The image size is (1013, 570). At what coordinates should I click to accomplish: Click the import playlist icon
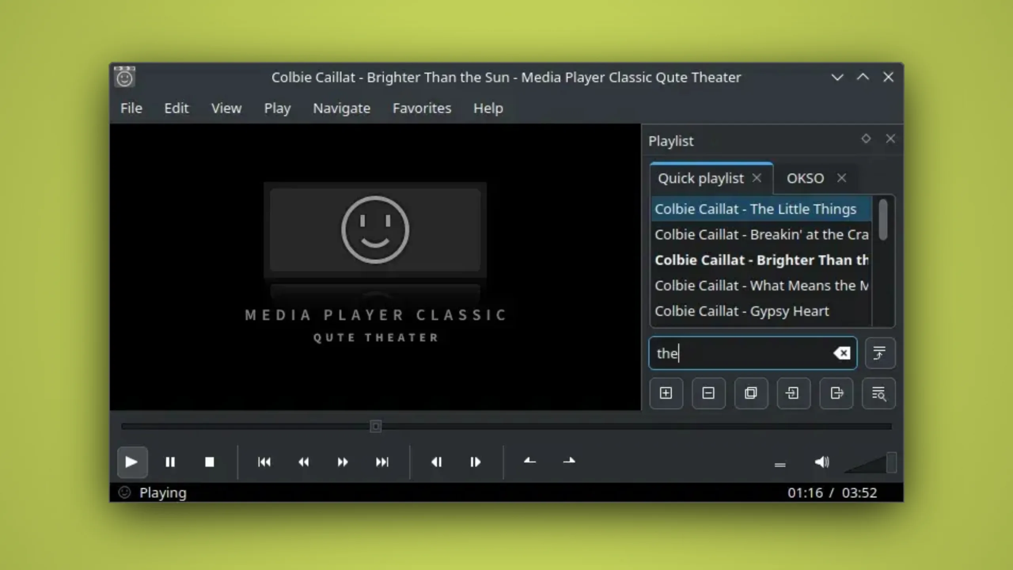[793, 393]
